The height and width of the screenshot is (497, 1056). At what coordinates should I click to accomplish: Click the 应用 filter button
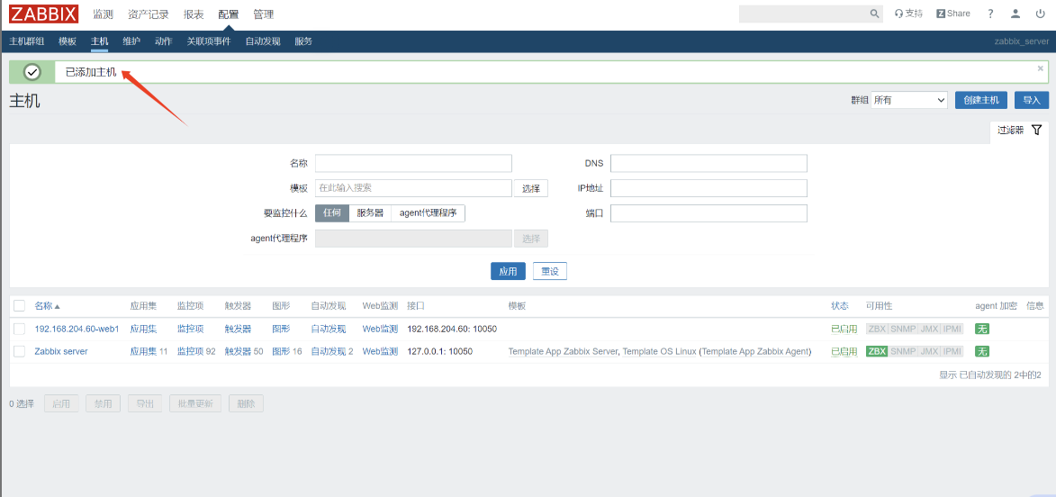tap(508, 271)
